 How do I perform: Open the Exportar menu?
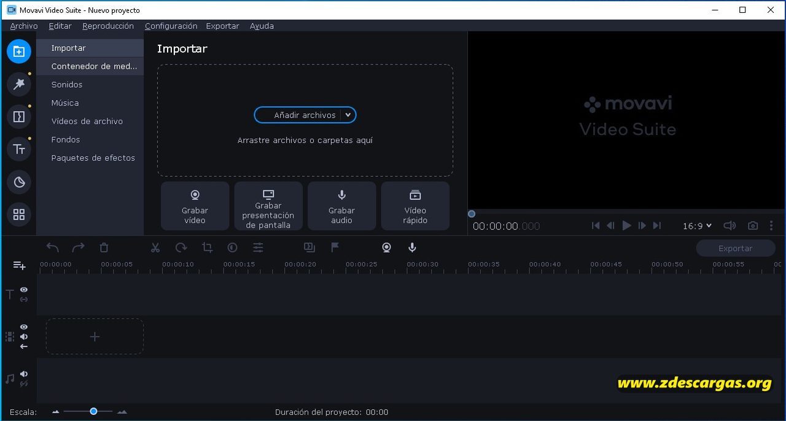(222, 26)
